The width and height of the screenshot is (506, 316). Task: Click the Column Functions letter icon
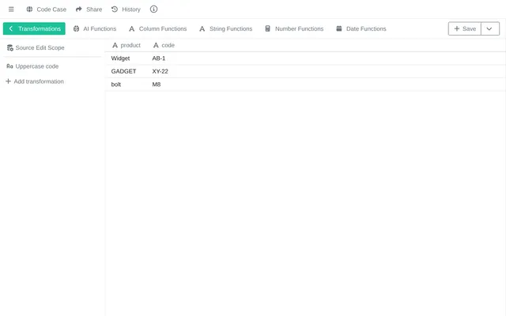point(132,28)
